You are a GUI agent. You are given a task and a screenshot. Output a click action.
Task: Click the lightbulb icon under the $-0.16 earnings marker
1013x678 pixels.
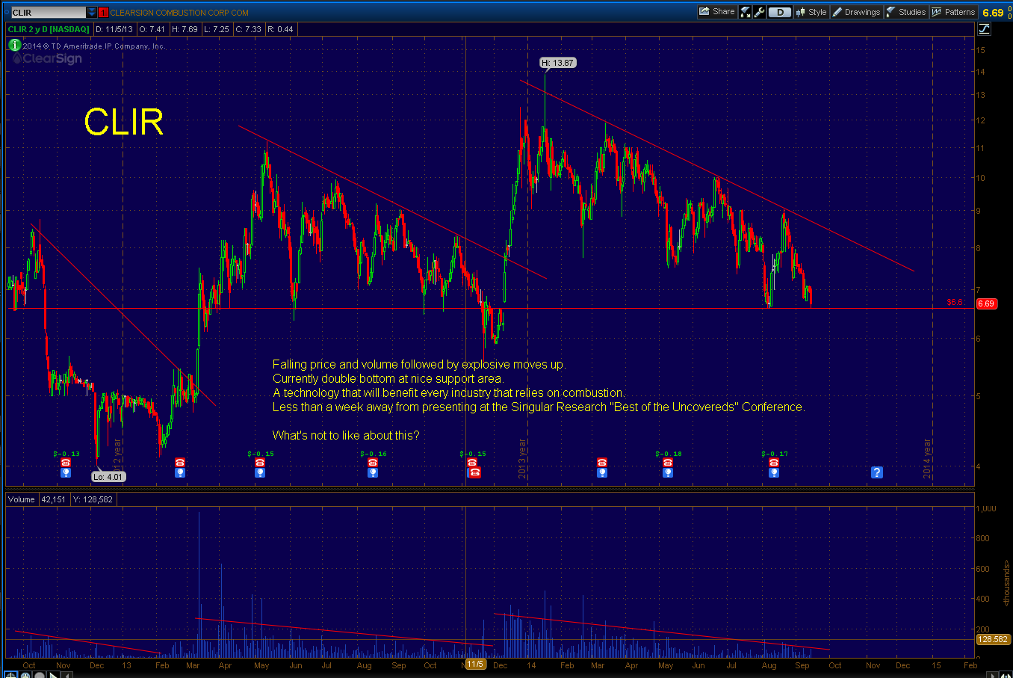pyautogui.click(x=373, y=472)
